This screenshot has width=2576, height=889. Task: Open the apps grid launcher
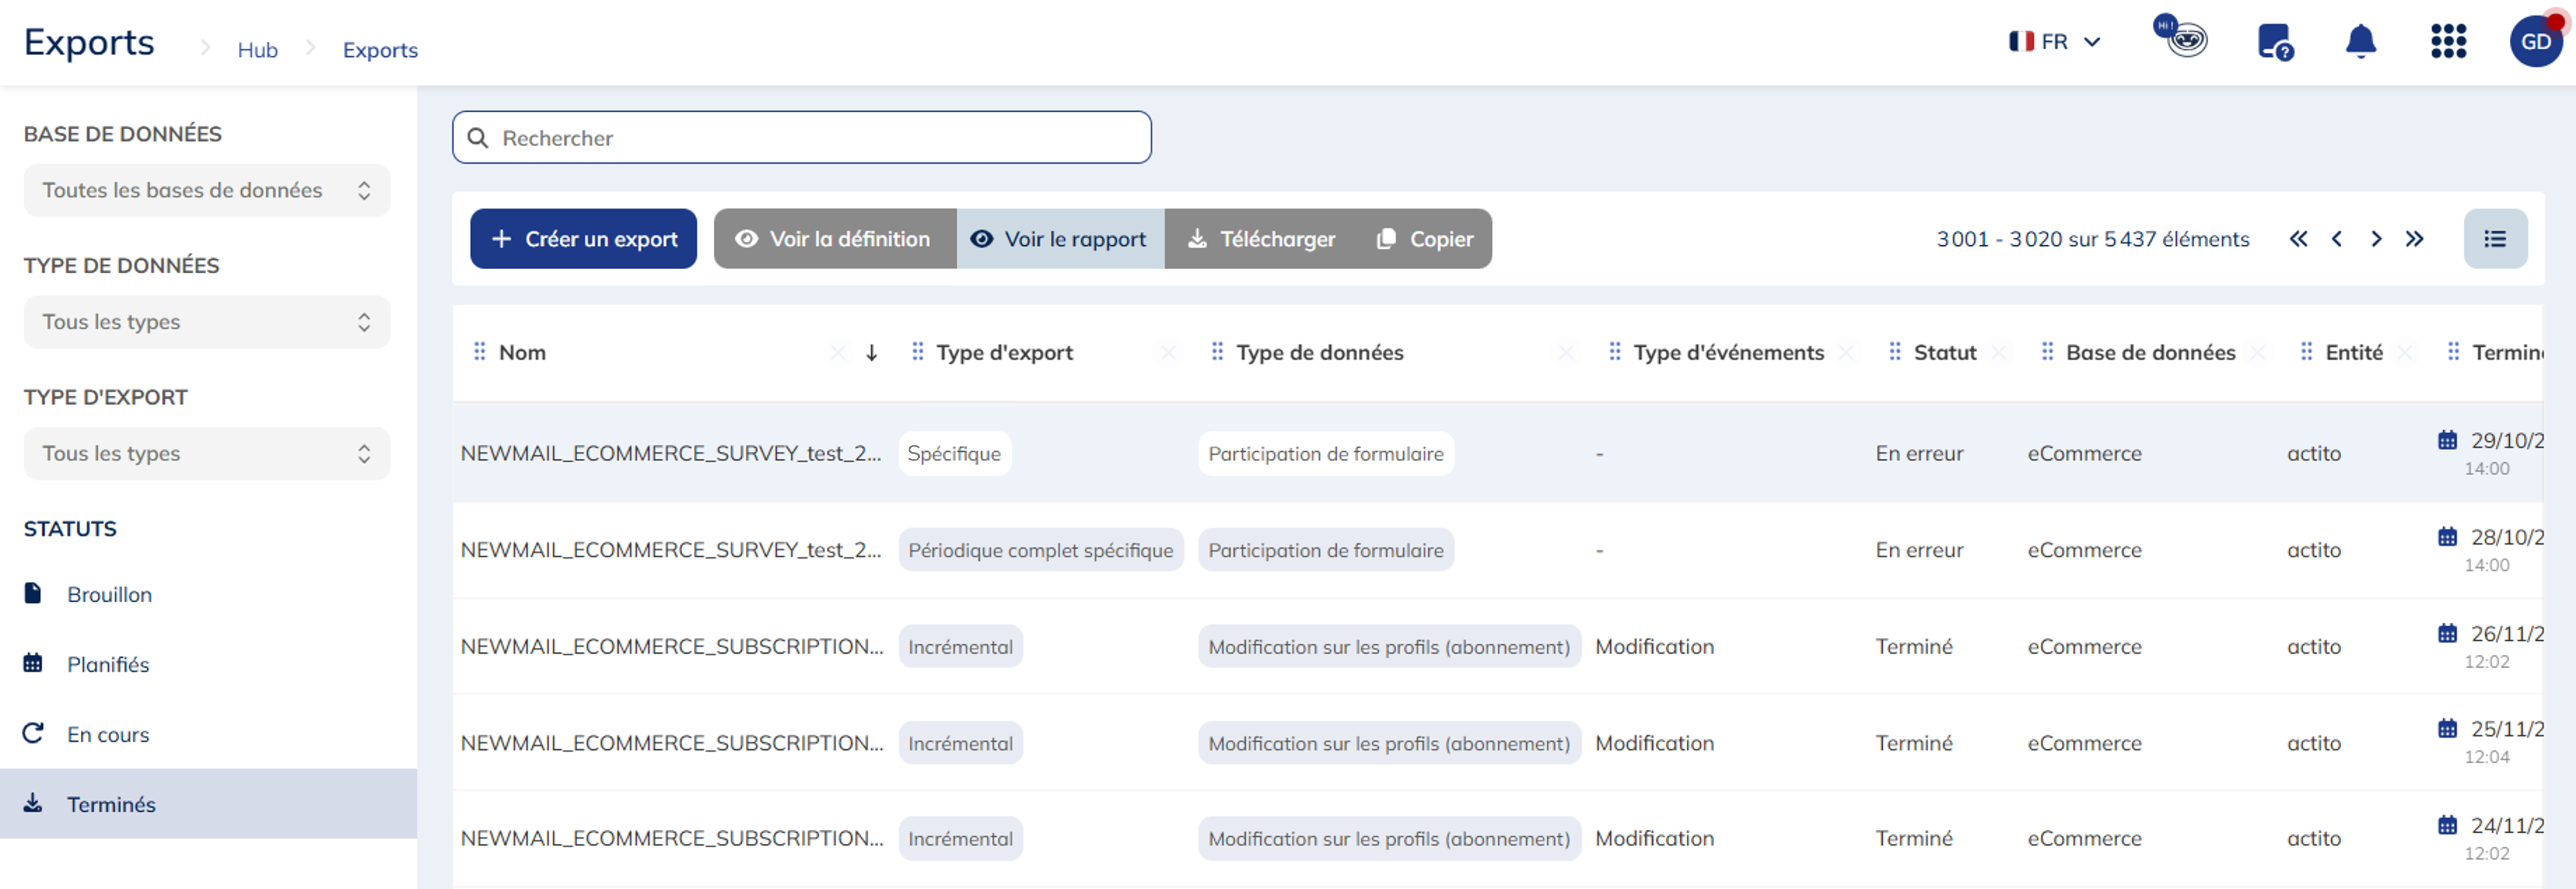pyautogui.click(x=2448, y=42)
